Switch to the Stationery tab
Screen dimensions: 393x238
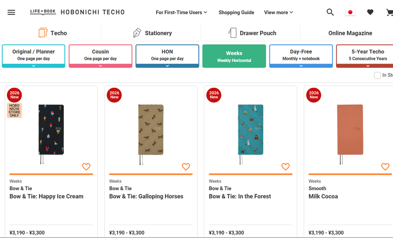tap(152, 33)
